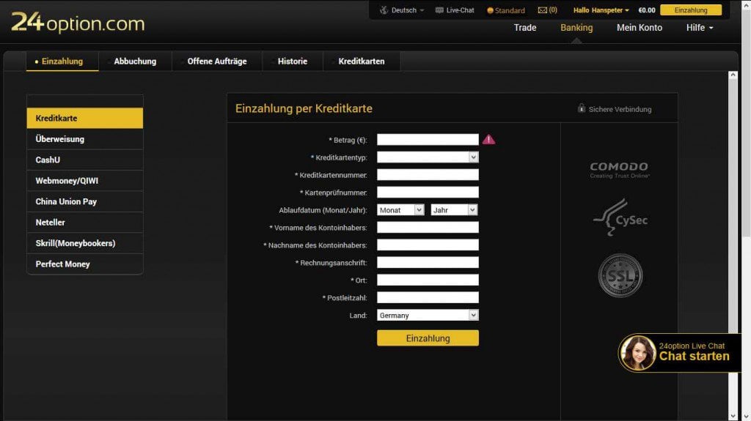The width and height of the screenshot is (751, 421).
Task: Switch to the Kreditkarten tab
Action: tap(362, 62)
